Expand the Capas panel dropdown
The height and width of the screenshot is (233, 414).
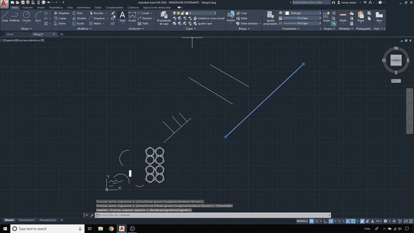click(191, 28)
